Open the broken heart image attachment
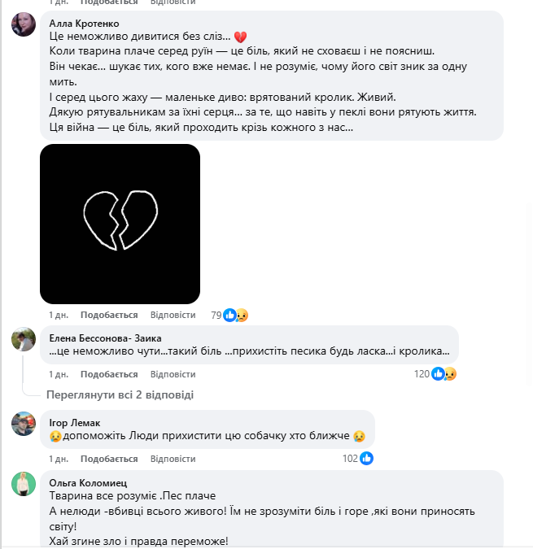 [120, 224]
